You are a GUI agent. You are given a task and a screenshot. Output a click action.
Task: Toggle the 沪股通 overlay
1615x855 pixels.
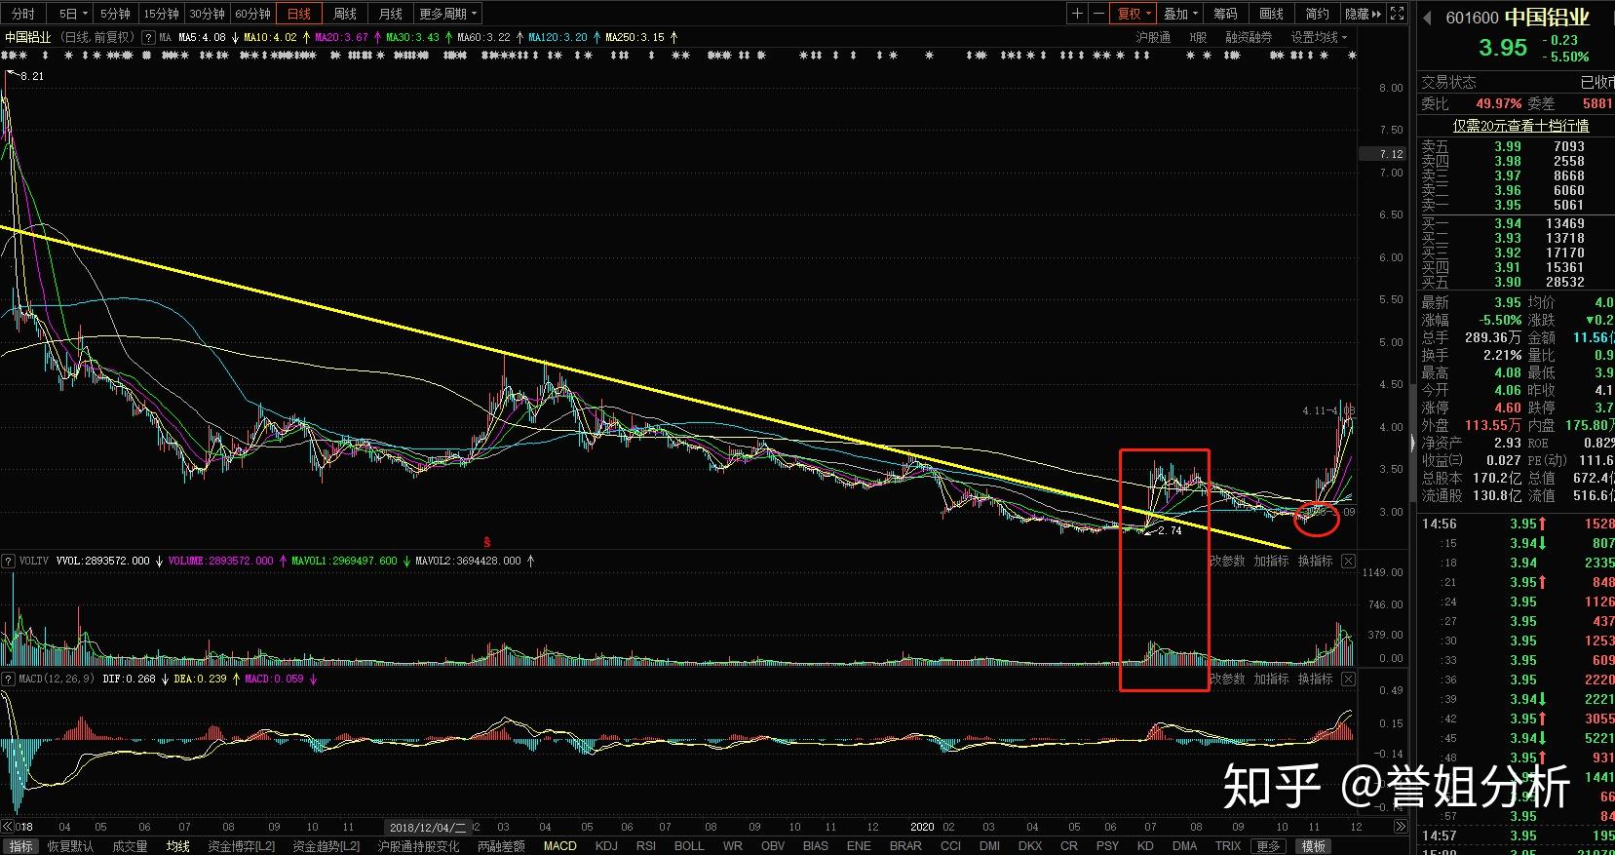[1153, 37]
